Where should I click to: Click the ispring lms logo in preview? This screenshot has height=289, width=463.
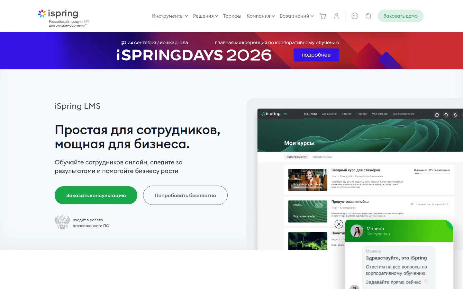coord(275,114)
